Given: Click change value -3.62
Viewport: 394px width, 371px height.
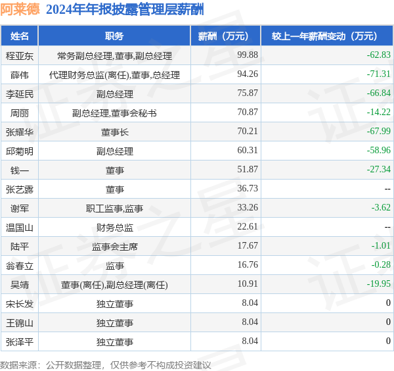Looking at the screenshot, I should [381, 207].
